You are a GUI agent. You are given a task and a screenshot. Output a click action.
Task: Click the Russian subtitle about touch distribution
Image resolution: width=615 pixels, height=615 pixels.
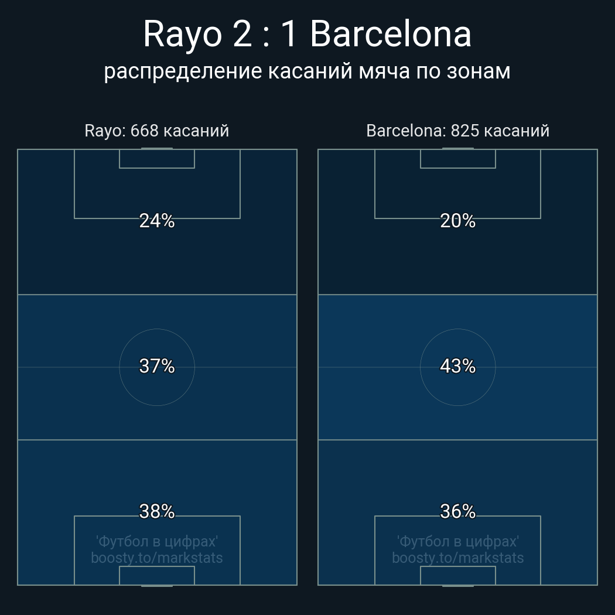click(x=307, y=71)
